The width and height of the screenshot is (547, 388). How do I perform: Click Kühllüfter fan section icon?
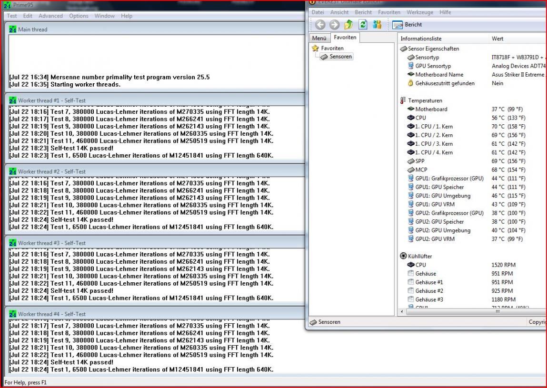click(404, 256)
